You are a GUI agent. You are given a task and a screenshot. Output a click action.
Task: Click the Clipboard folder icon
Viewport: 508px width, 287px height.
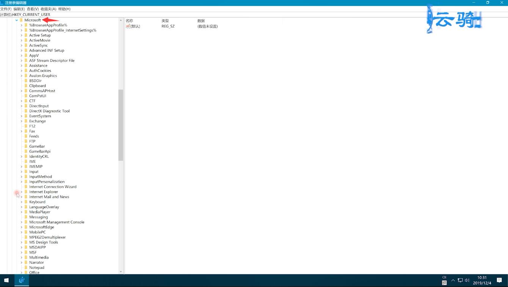tap(26, 86)
